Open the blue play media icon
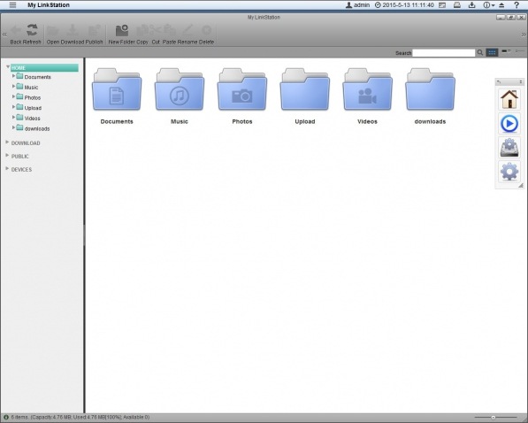528x423 pixels. (509, 123)
